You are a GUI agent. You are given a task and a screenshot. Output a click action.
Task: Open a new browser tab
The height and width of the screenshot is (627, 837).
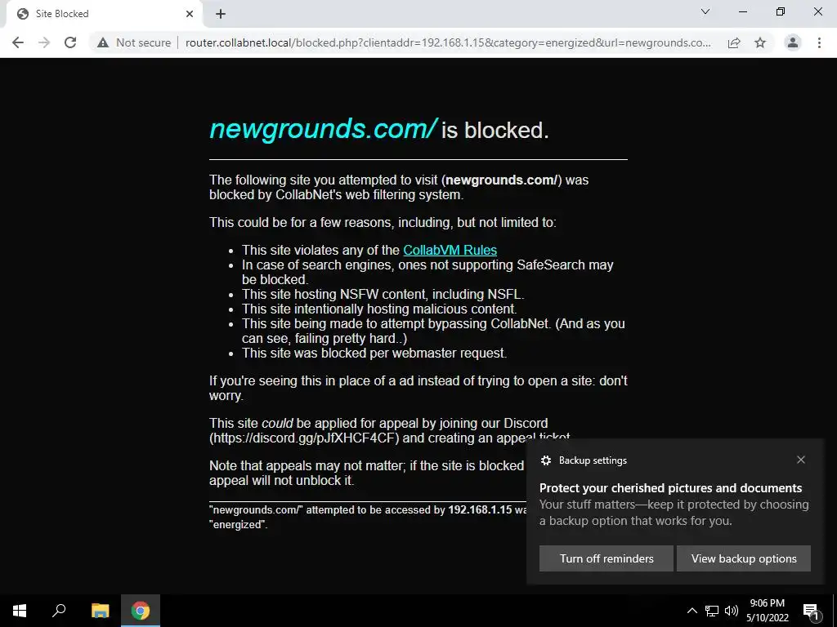tap(221, 14)
